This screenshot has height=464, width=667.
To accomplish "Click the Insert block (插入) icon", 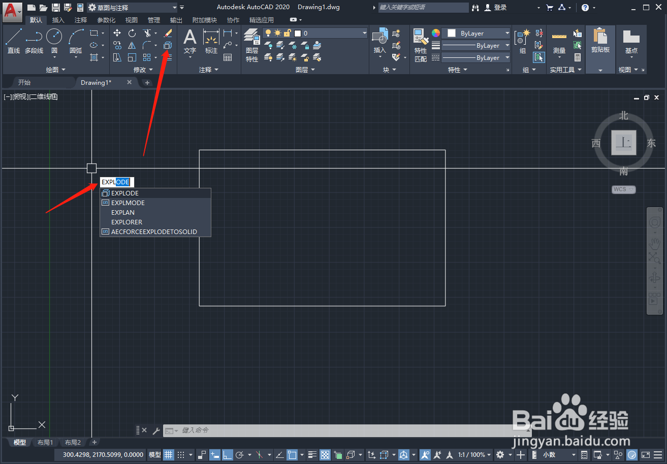I will [x=379, y=42].
